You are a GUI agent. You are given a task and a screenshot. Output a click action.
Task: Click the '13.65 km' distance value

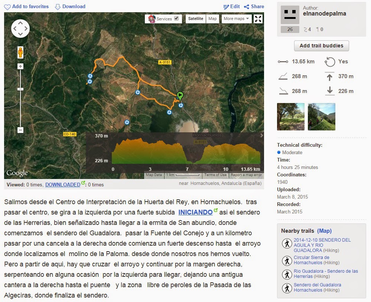pos(303,62)
